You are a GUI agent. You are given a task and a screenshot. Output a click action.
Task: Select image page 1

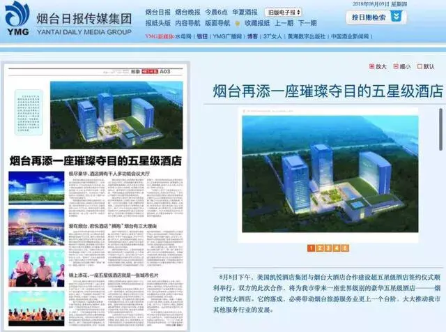coord(312,248)
